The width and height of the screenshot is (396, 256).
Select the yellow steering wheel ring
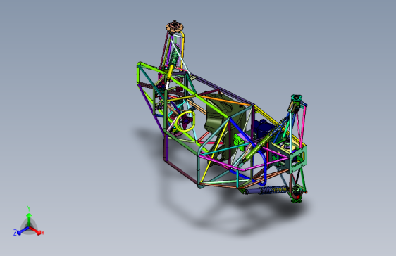coord(185,122)
